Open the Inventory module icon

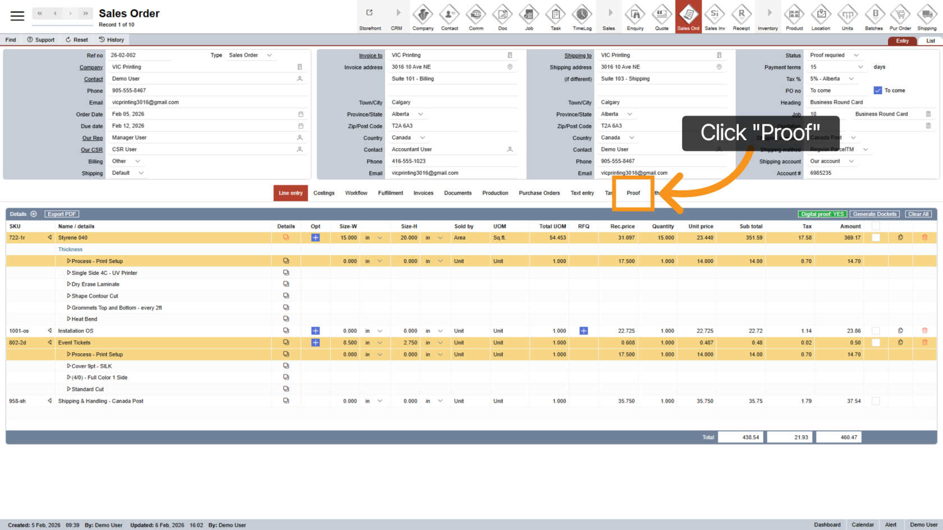(768, 17)
